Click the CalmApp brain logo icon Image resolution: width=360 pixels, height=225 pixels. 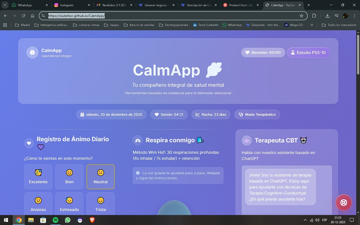[x=32, y=52]
